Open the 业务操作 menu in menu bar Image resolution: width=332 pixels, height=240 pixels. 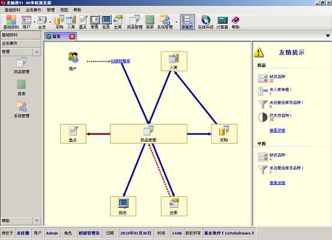[x=34, y=10]
